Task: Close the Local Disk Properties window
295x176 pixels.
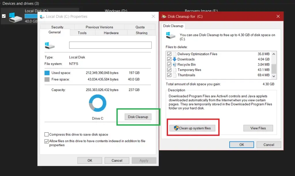Action: (x=153, y=16)
